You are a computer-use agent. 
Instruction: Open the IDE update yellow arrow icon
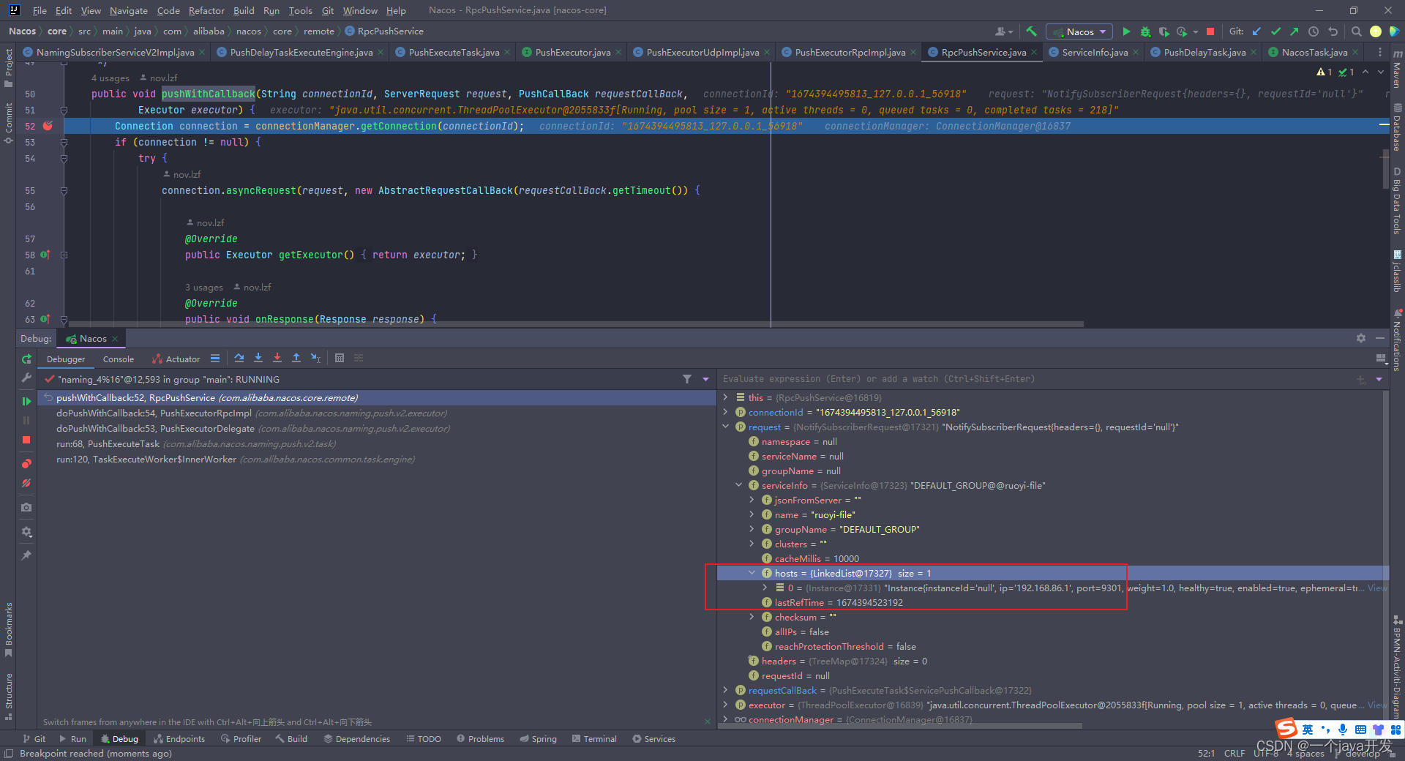1376,31
